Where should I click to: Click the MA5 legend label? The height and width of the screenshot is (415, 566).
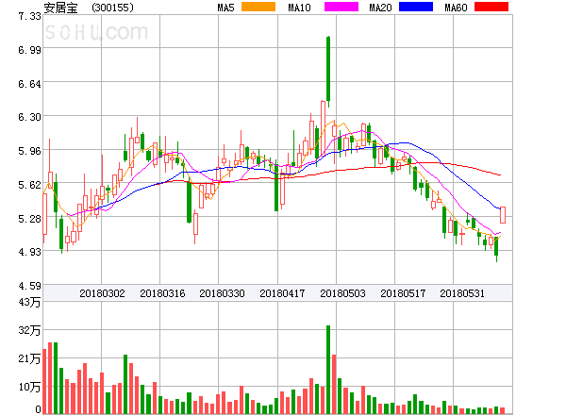226,8
